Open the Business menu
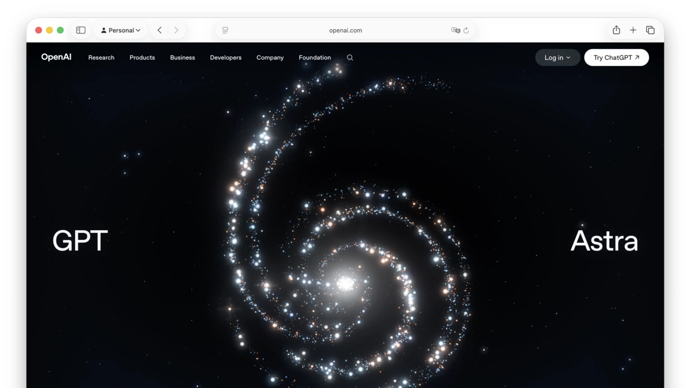The image size is (690, 388). pyautogui.click(x=183, y=58)
